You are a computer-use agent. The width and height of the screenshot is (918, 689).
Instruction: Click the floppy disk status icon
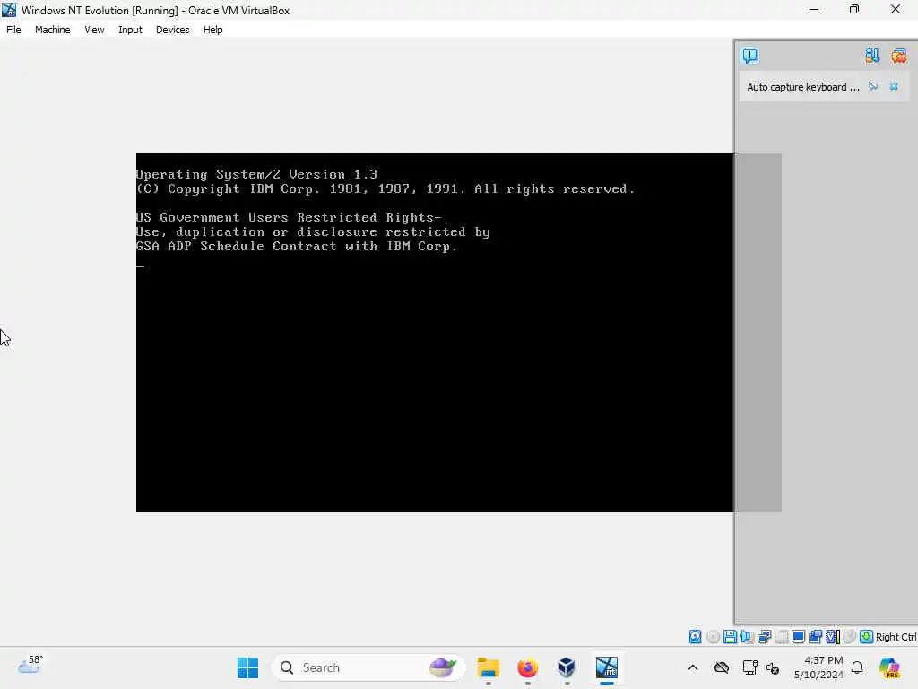[730, 637]
